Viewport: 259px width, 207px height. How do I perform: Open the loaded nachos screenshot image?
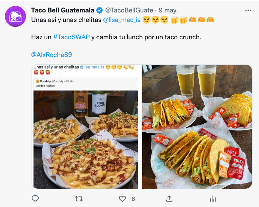click(87, 127)
